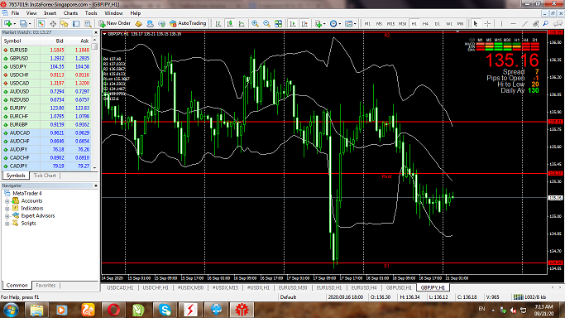
Task: Switch timeframe to M15
Action: [x=390, y=23]
